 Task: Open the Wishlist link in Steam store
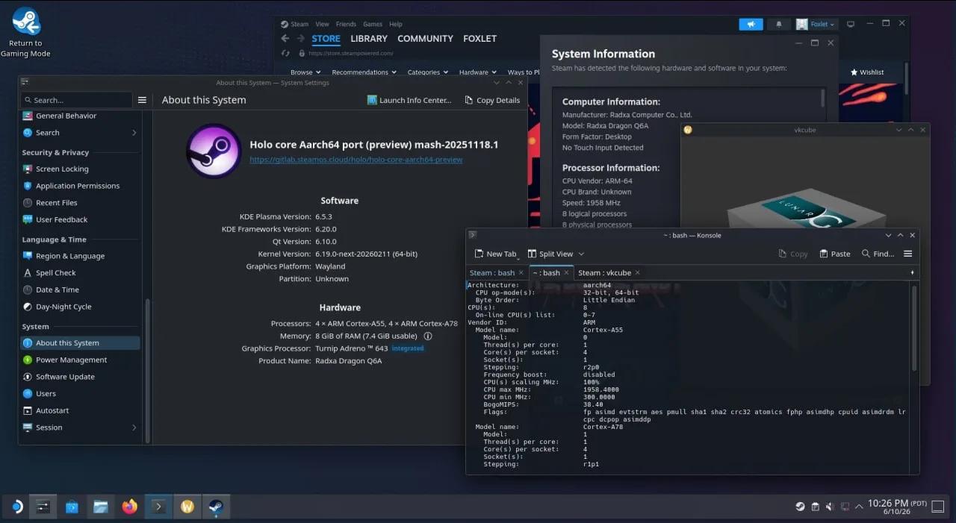[867, 72]
